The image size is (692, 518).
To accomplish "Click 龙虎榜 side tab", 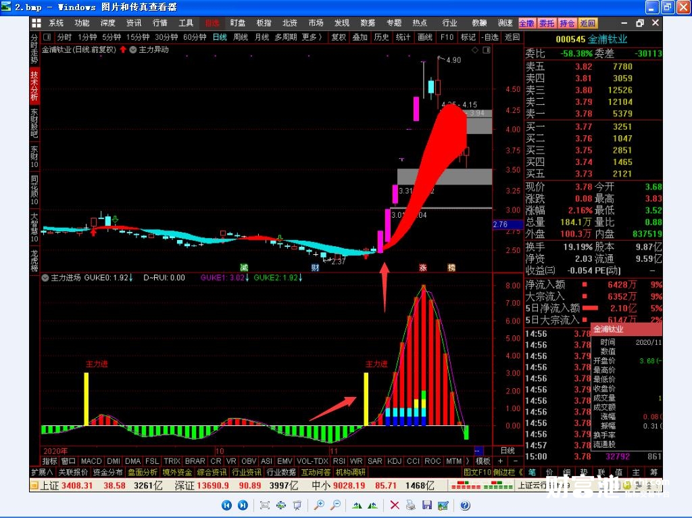I will (x=34, y=260).
